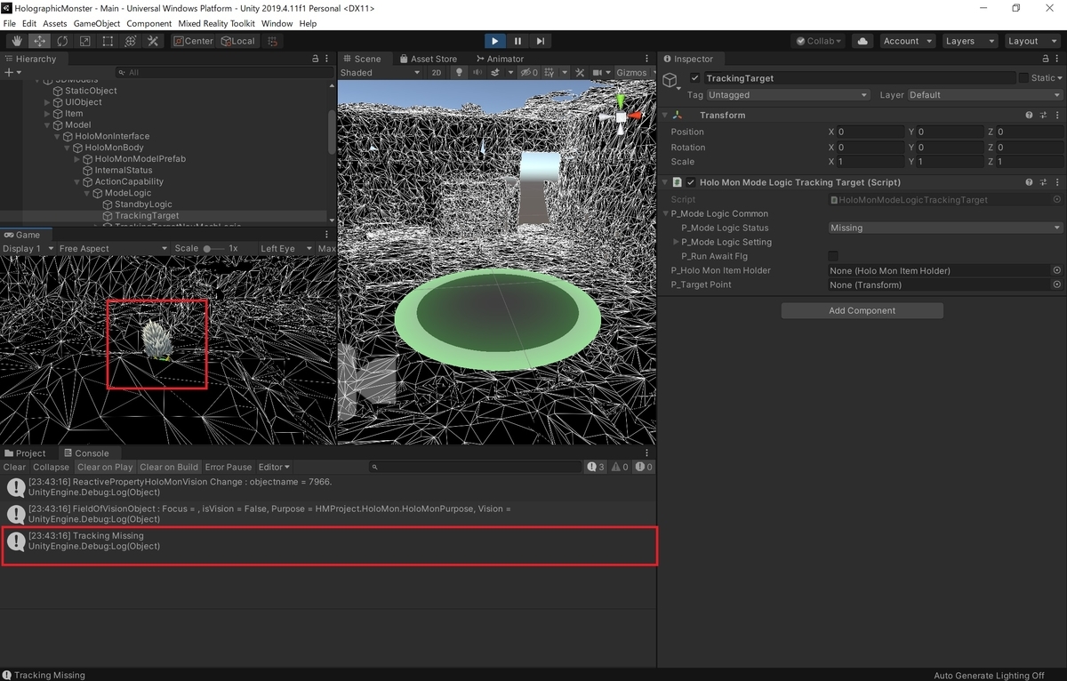
Task: Toggle console info message filter
Action: pyautogui.click(x=596, y=467)
